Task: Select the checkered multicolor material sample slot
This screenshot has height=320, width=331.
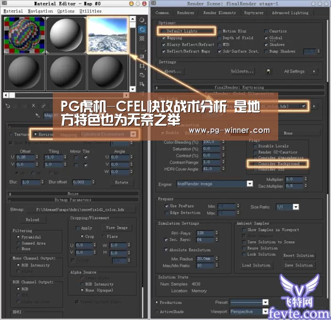Action: click(x=24, y=35)
